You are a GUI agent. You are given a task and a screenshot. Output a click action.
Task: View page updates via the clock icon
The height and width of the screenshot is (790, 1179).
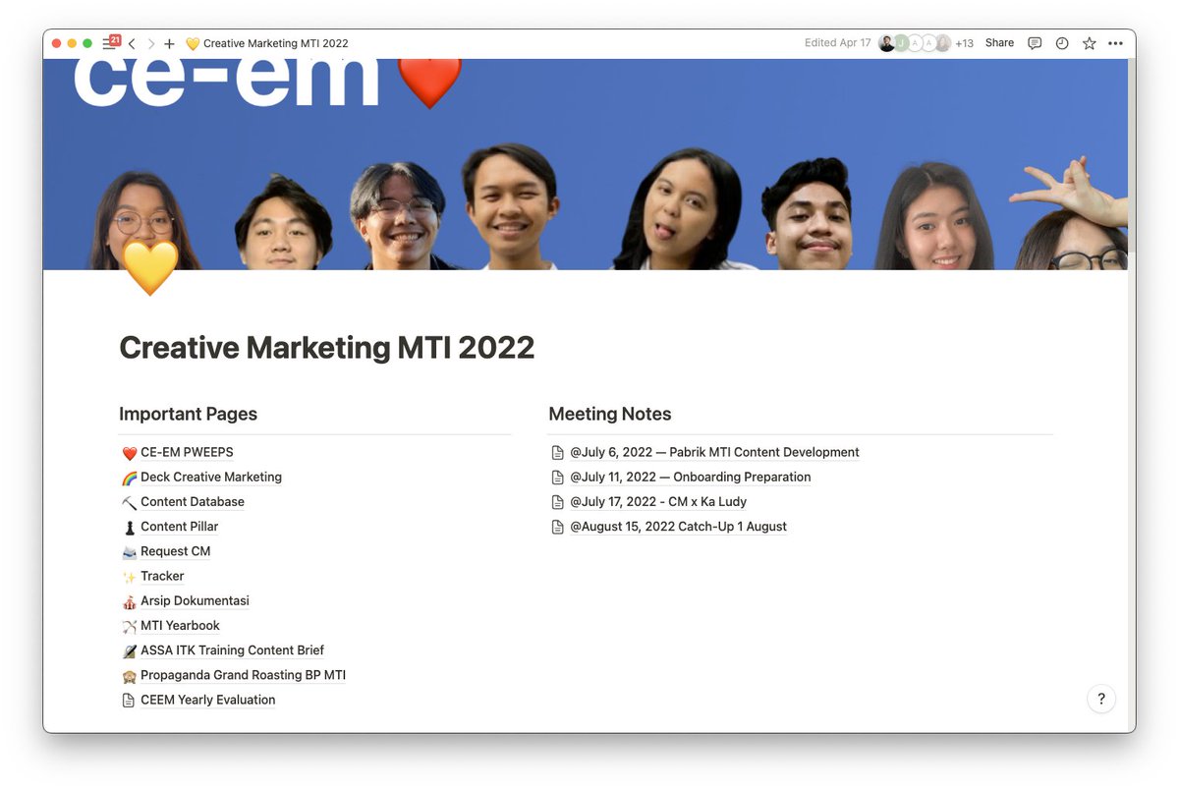tap(1061, 42)
